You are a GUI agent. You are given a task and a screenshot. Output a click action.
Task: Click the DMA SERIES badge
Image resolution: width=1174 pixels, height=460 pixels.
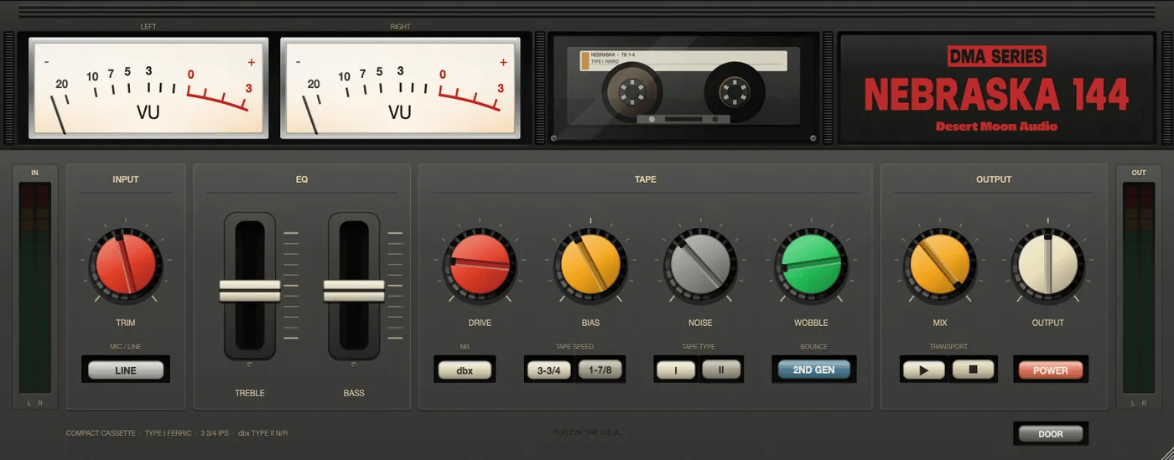996,56
